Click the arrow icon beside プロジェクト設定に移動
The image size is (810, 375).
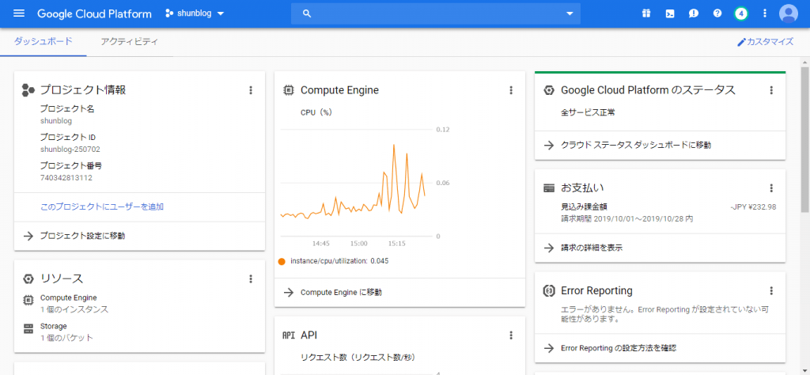pos(28,236)
